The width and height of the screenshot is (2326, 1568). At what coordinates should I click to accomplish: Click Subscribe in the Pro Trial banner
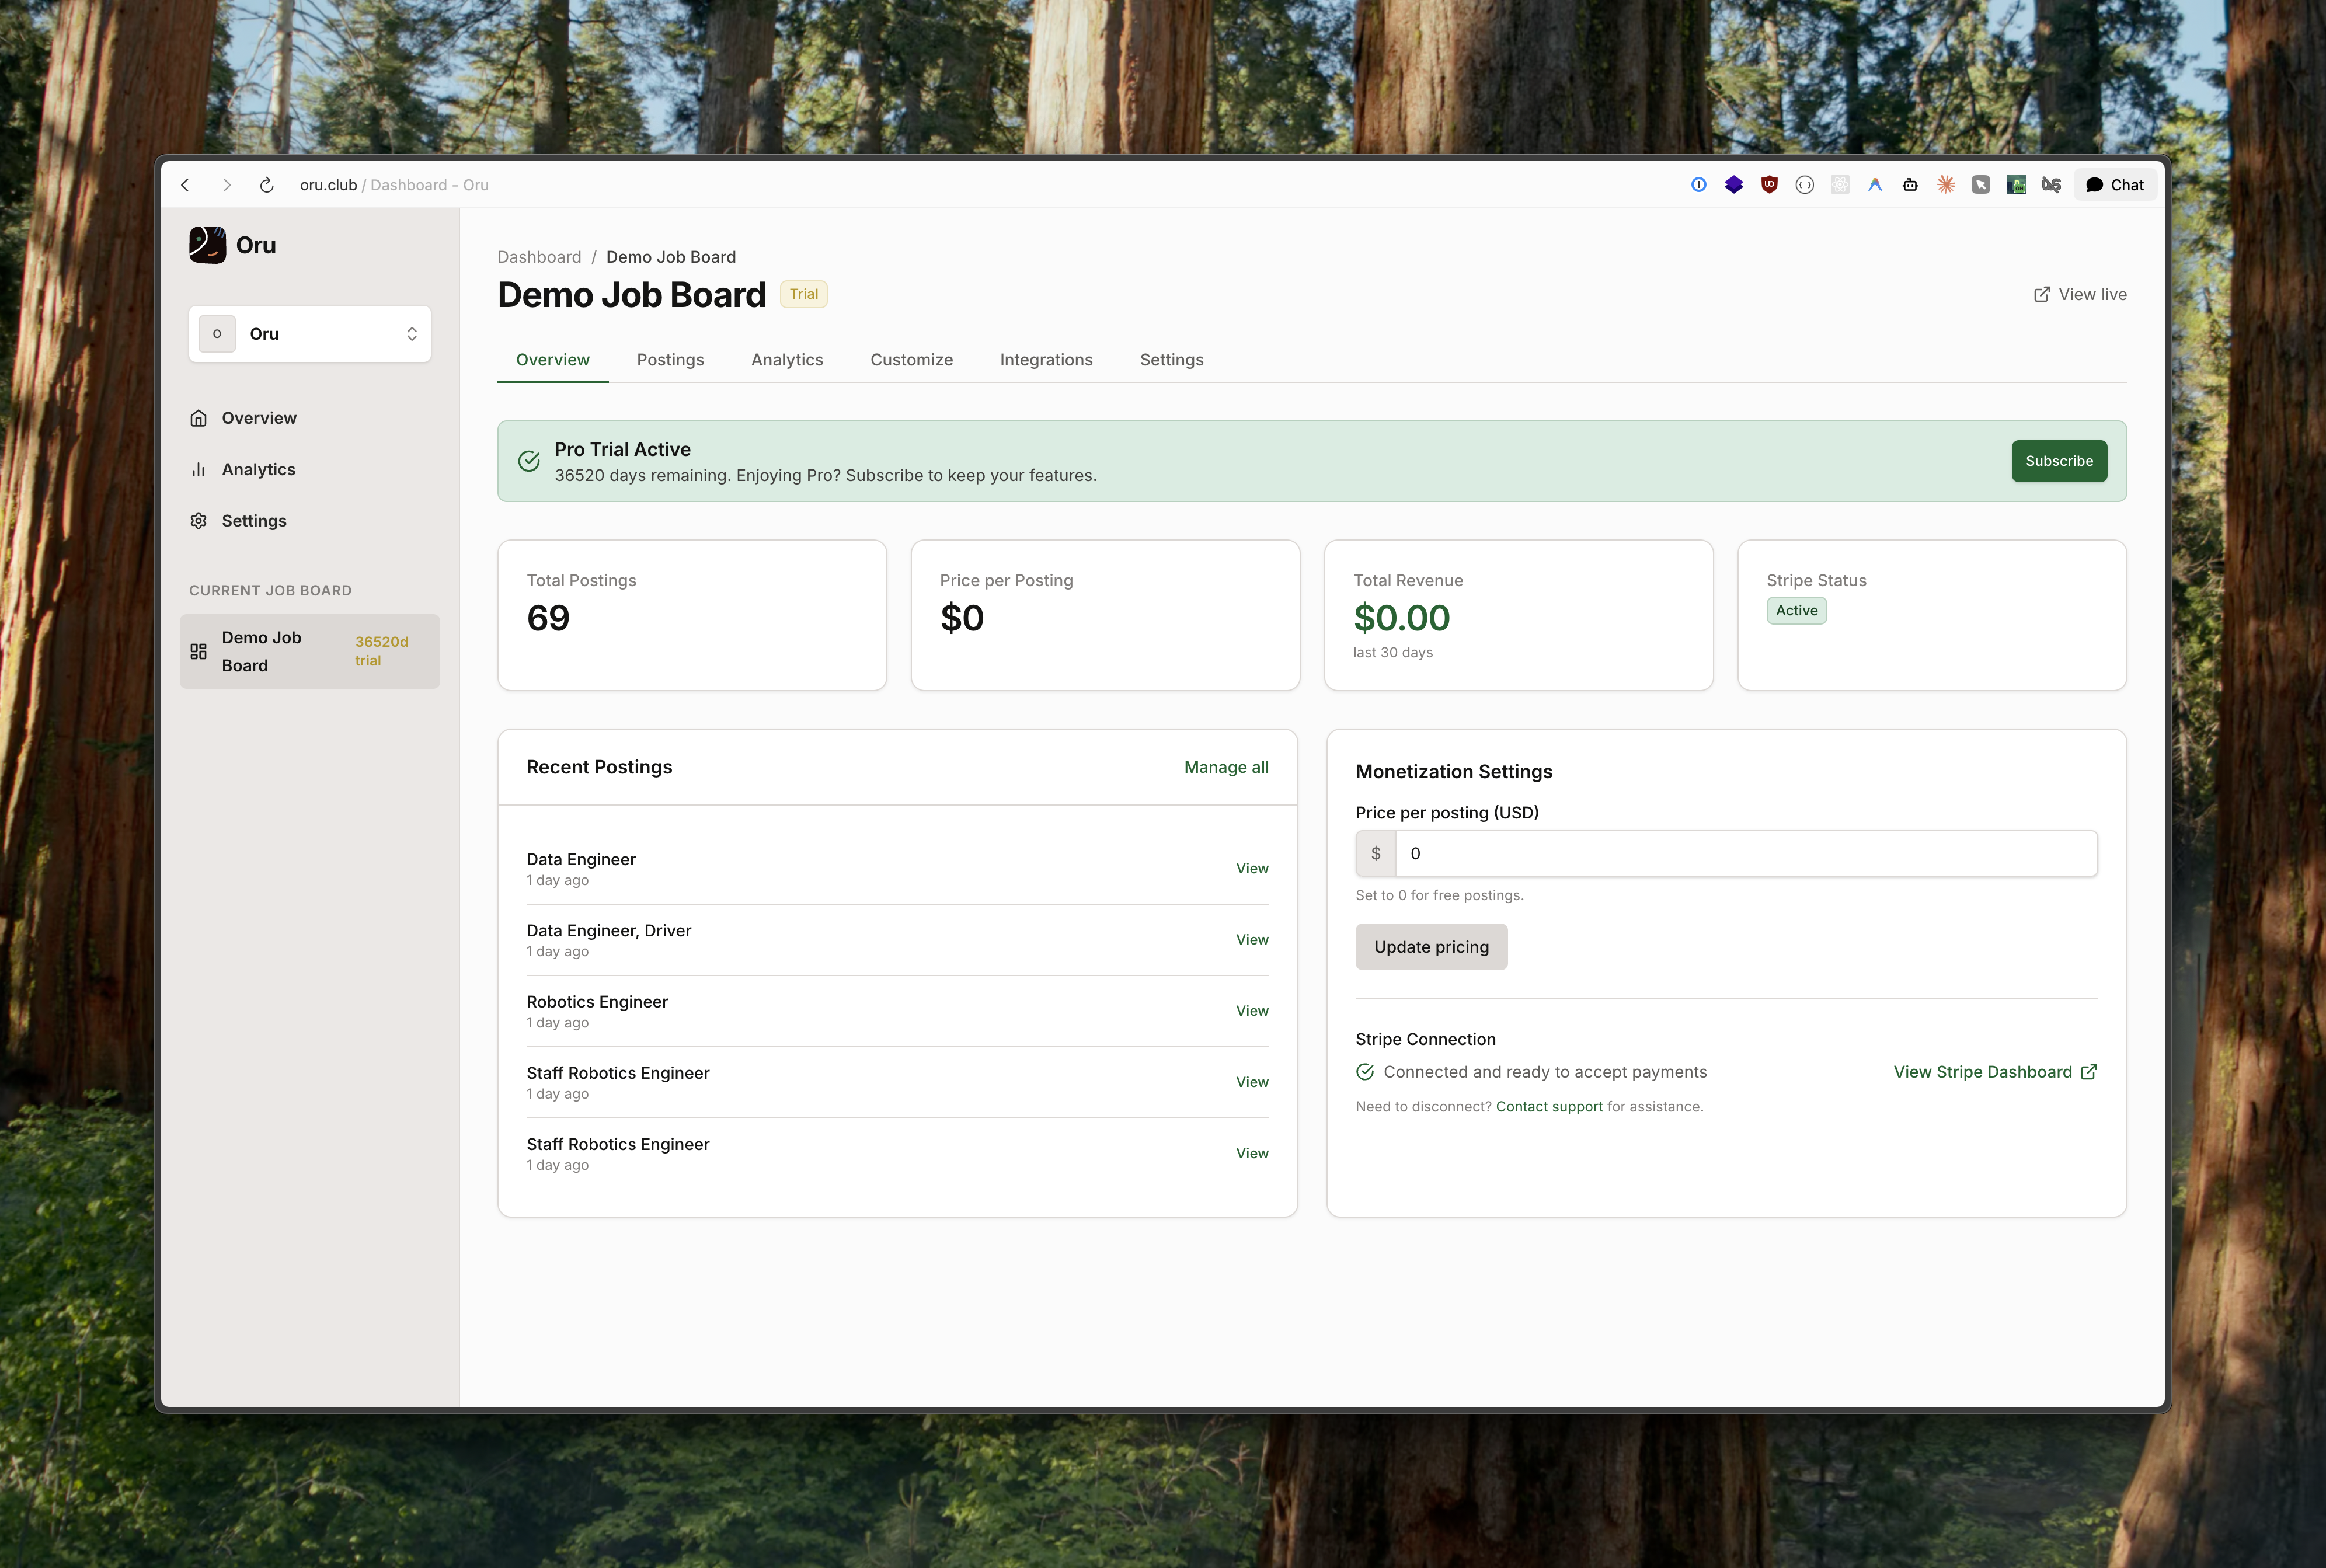(2059, 461)
